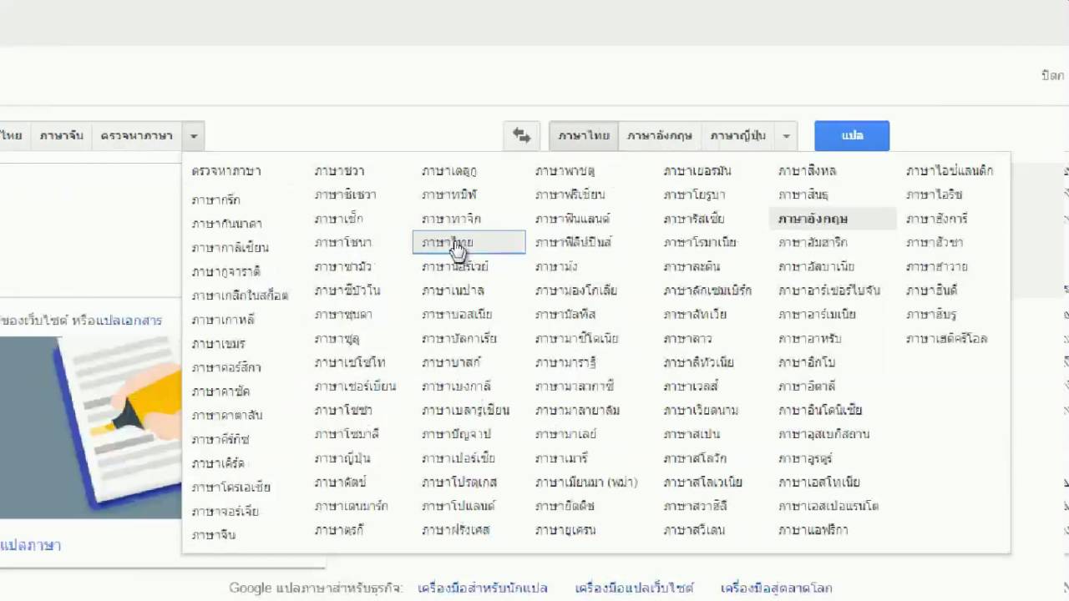The height and width of the screenshot is (601, 1069).
Task: Select ตรวจจับภาษา detect language tab
Action: [x=136, y=135]
